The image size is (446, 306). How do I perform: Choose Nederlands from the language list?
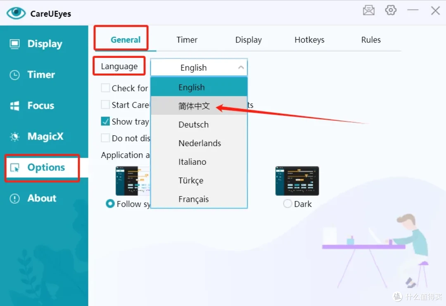pos(199,143)
